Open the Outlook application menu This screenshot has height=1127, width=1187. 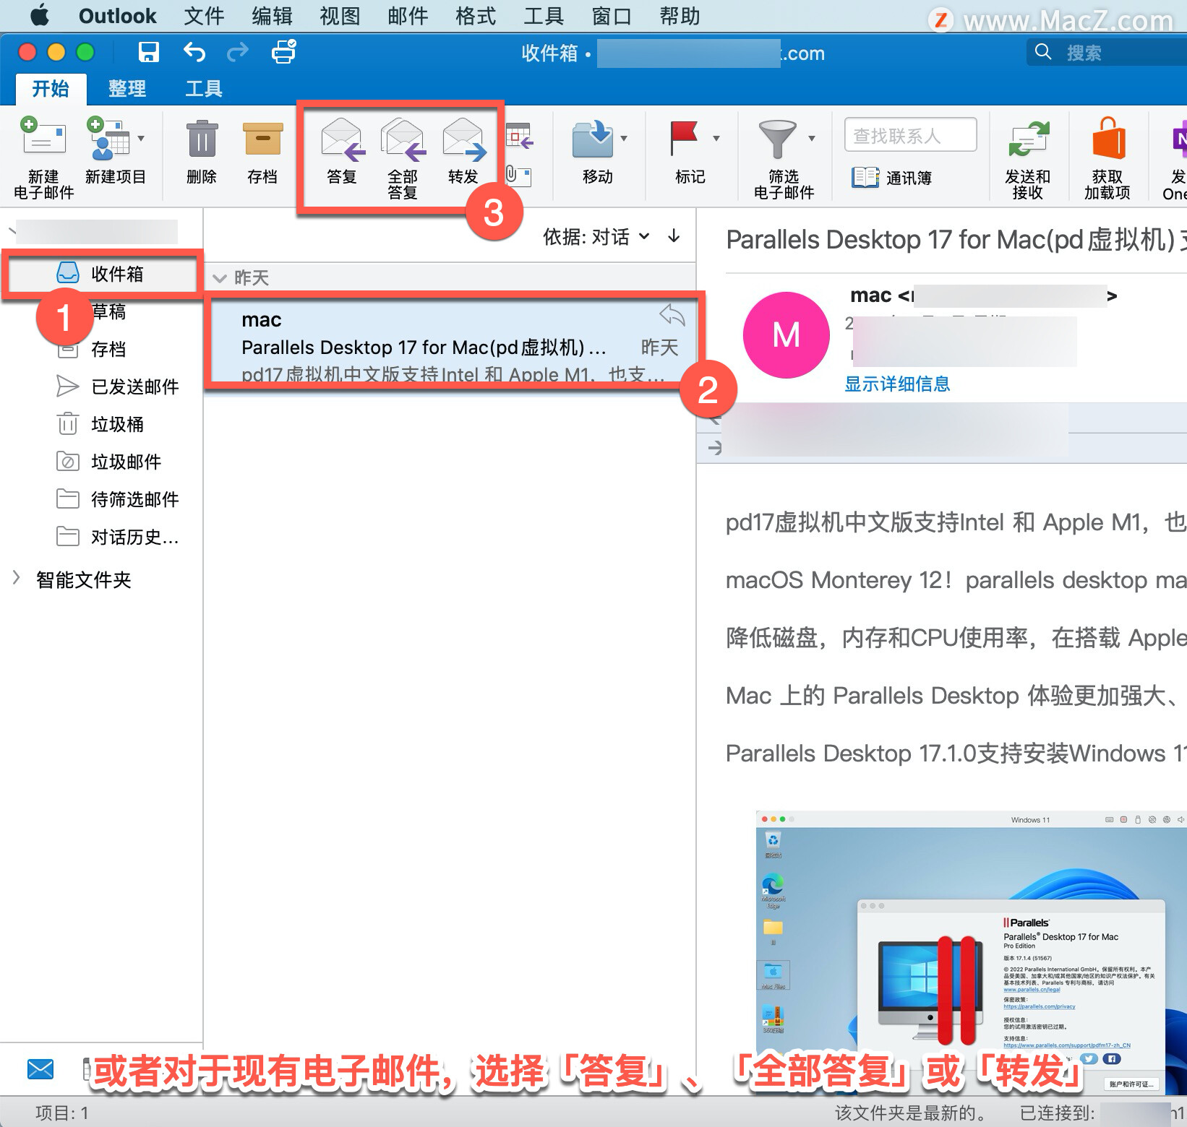pyautogui.click(x=117, y=16)
